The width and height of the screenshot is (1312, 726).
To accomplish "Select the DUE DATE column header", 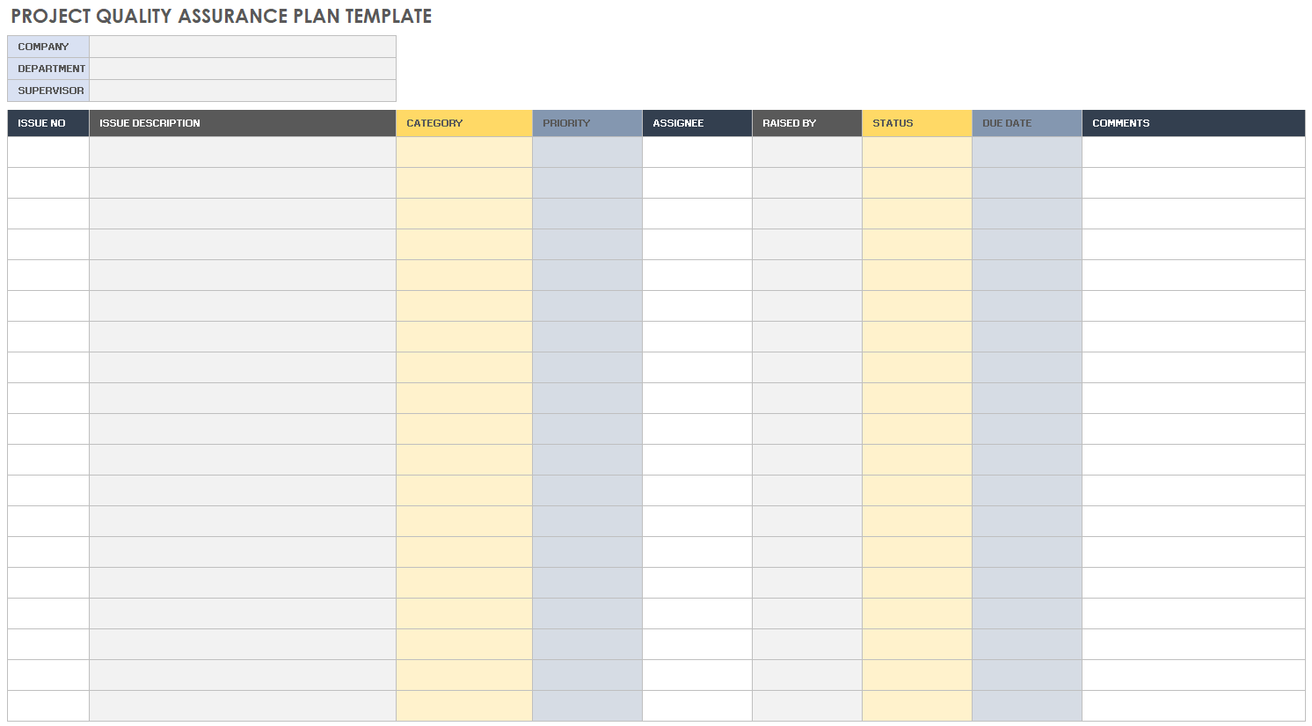I will click(x=1027, y=123).
